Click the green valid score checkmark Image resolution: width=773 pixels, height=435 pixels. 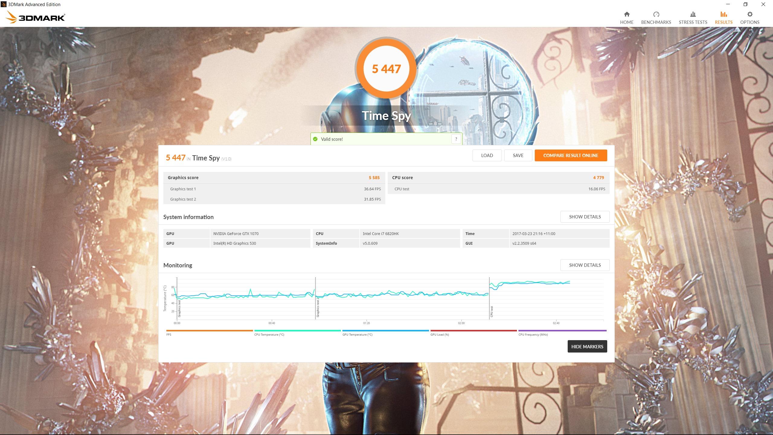pos(315,139)
